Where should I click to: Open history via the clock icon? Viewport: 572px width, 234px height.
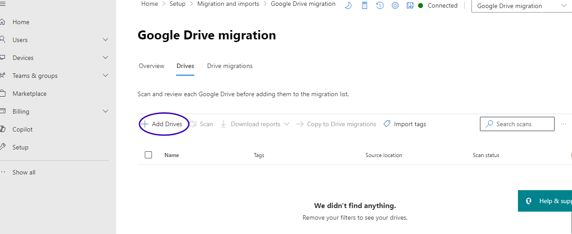tap(380, 5)
